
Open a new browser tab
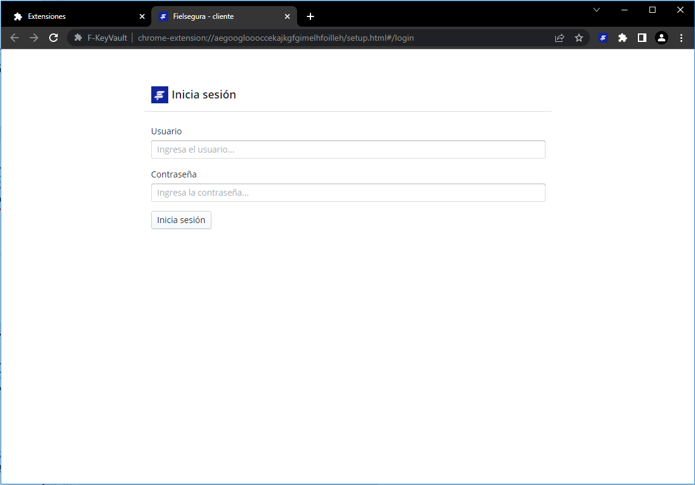[x=310, y=16]
